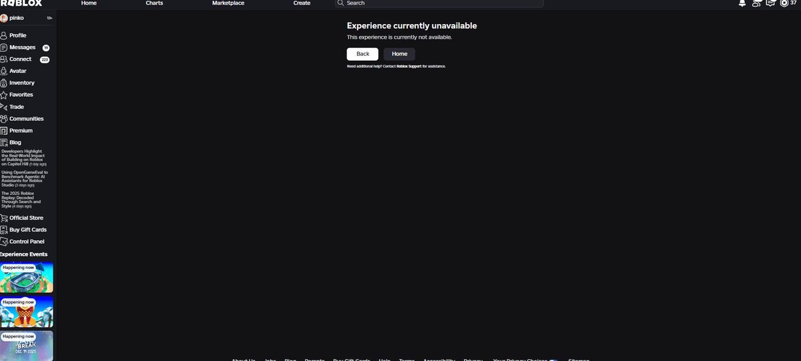Click the magnifier icon in the search bar
The width and height of the screenshot is (801, 361).
click(341, 3)
